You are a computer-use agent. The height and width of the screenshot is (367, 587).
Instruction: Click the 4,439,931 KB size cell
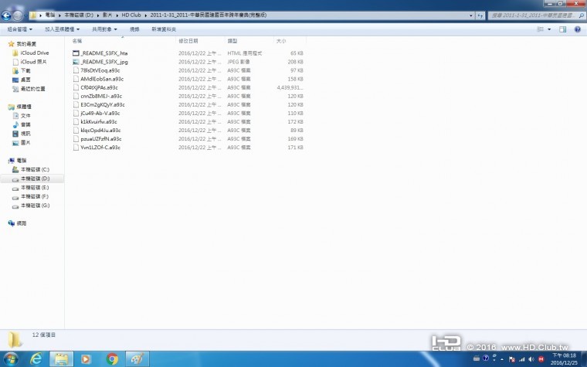(x=290, y=87)
